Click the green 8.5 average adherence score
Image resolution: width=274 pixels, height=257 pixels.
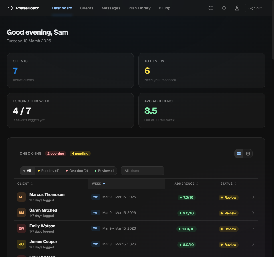point(151,111)
